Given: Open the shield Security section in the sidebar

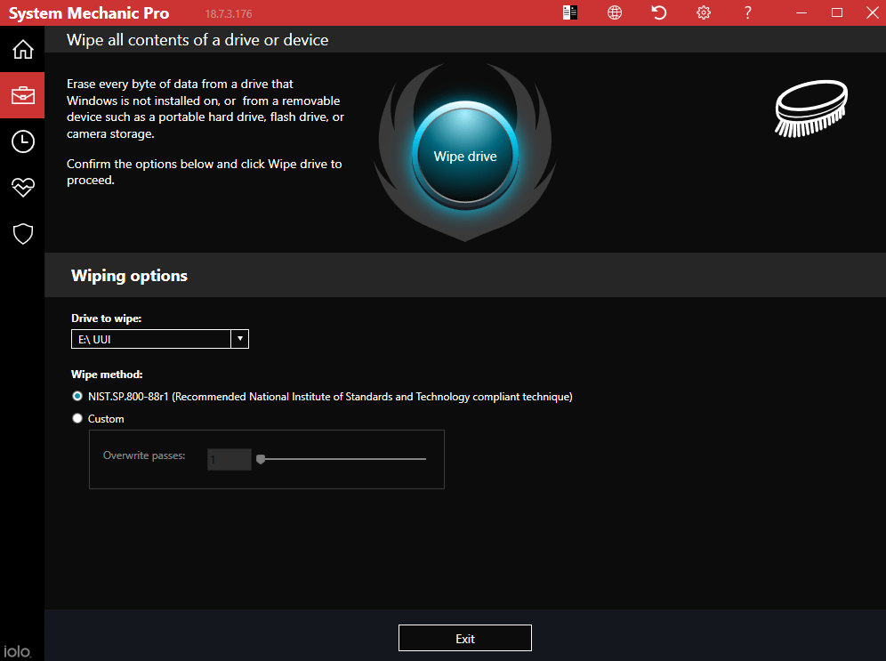Looking at the screenshot, I should 22,233.
